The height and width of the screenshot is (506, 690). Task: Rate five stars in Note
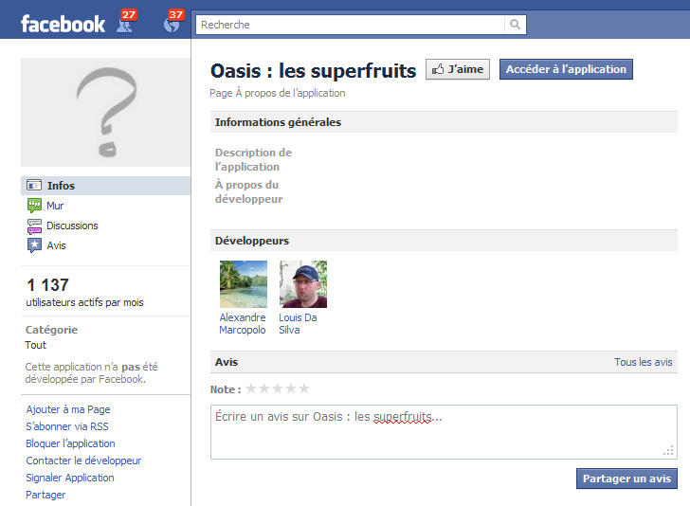[x=304, y=389]
